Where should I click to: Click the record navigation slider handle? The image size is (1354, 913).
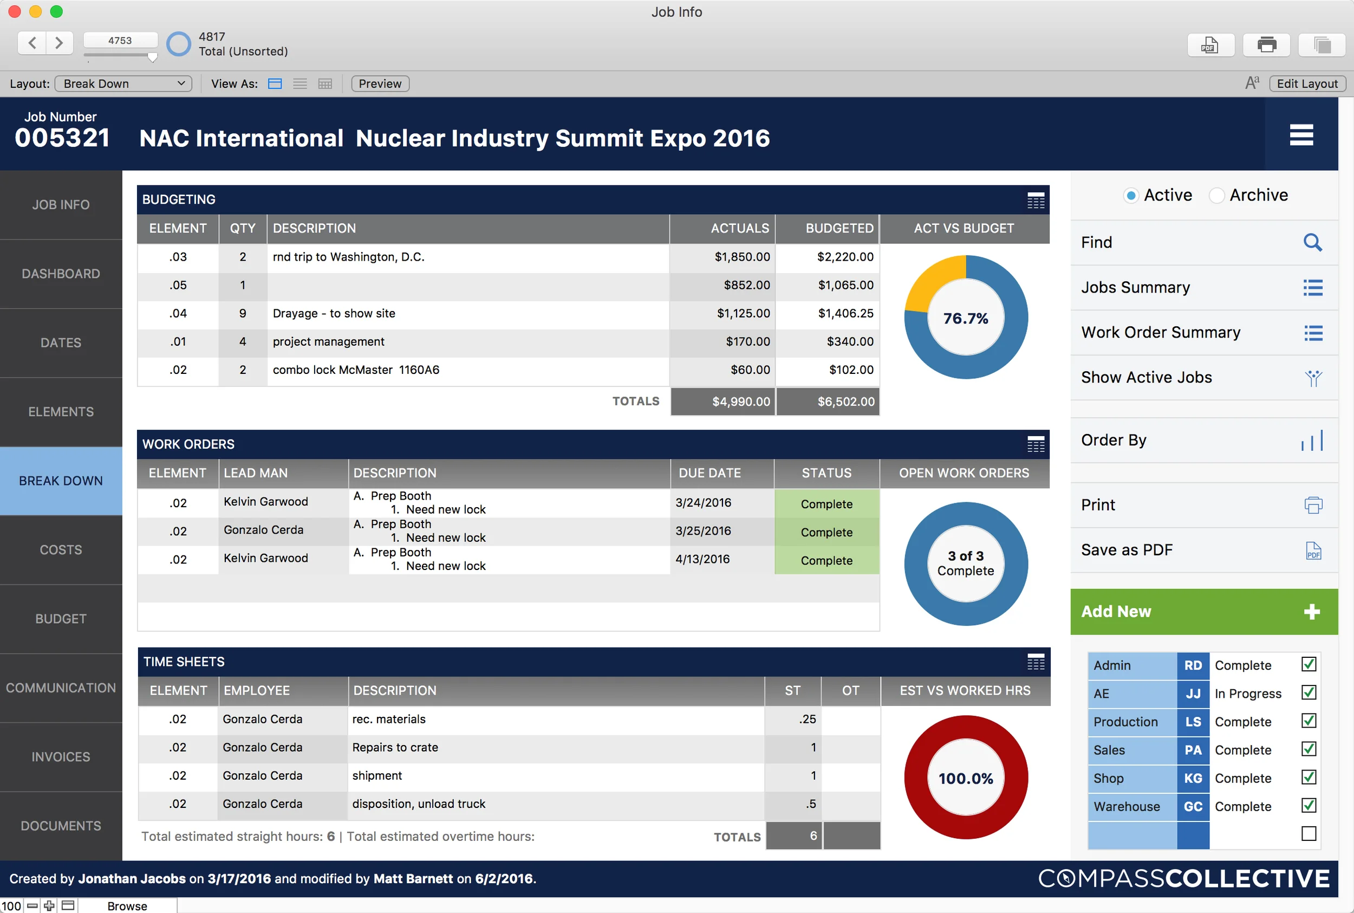pos(152,57)
